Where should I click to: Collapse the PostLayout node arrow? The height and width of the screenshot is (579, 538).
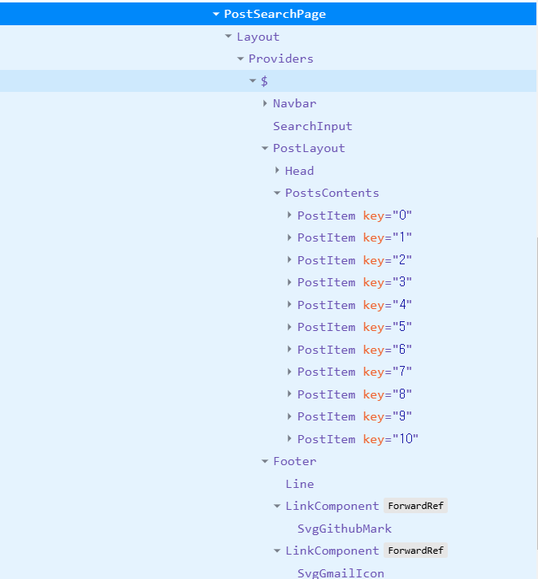(265, 149)
